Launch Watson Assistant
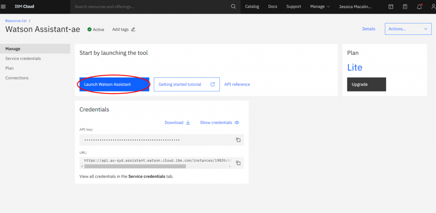 tap(114, 85)
